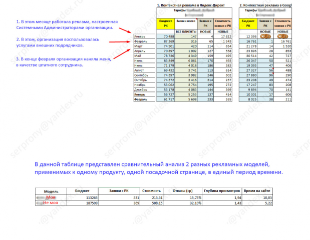Click the budget value '187509'
This screenshot has width=310, height=240.
83,203
